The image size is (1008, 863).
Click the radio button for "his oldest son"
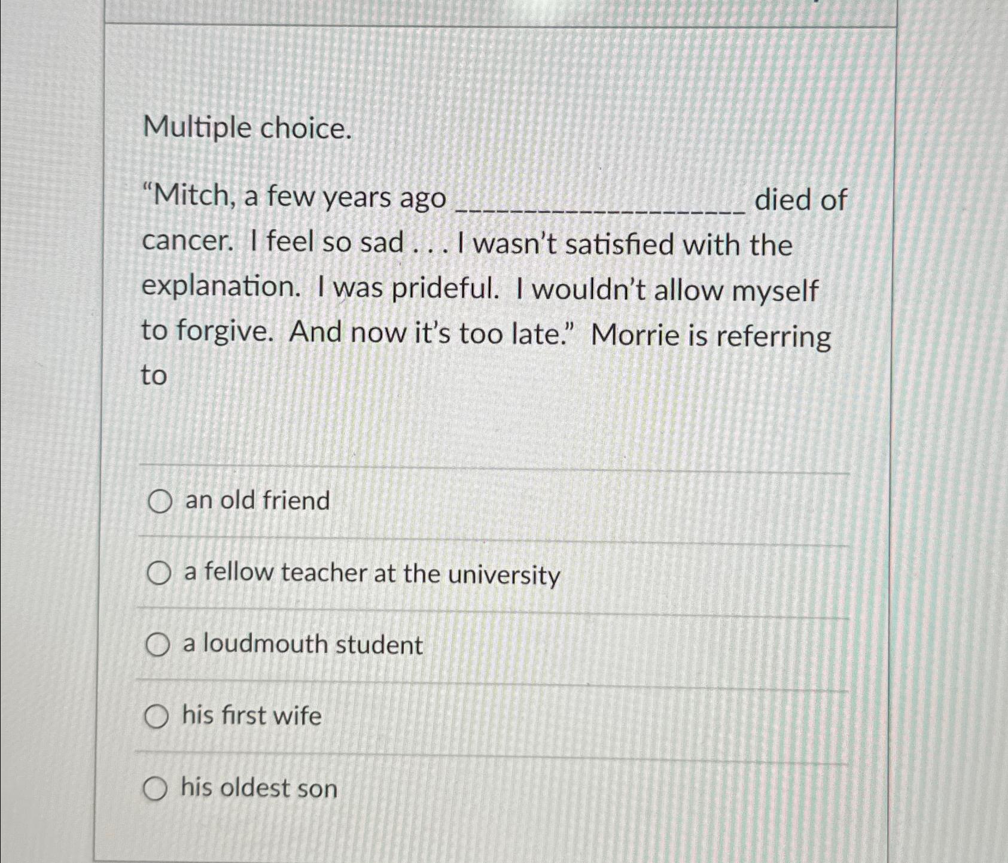[159, 789]
